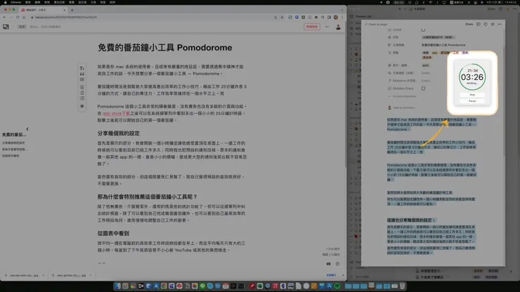Go back in Chrome browser

point(4,18)
